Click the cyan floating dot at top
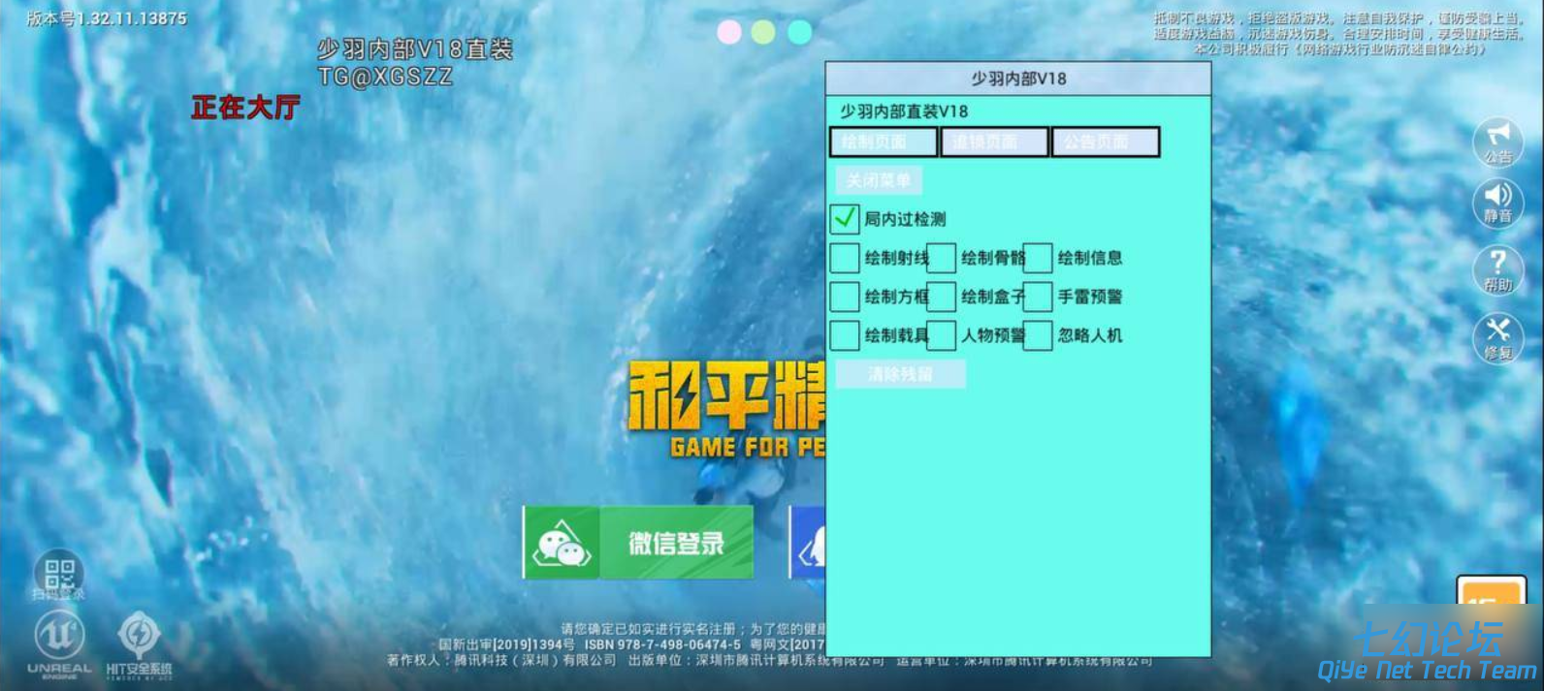Screen dimensions: 1544x691 pos(799,32)
